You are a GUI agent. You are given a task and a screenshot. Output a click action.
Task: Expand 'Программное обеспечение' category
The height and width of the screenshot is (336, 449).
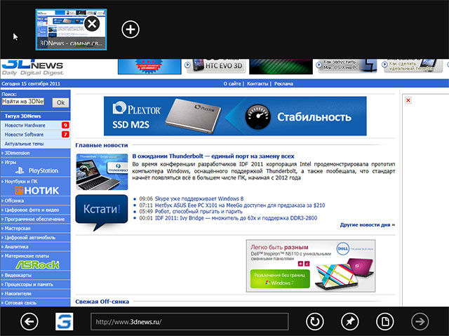tap(36, 219)
